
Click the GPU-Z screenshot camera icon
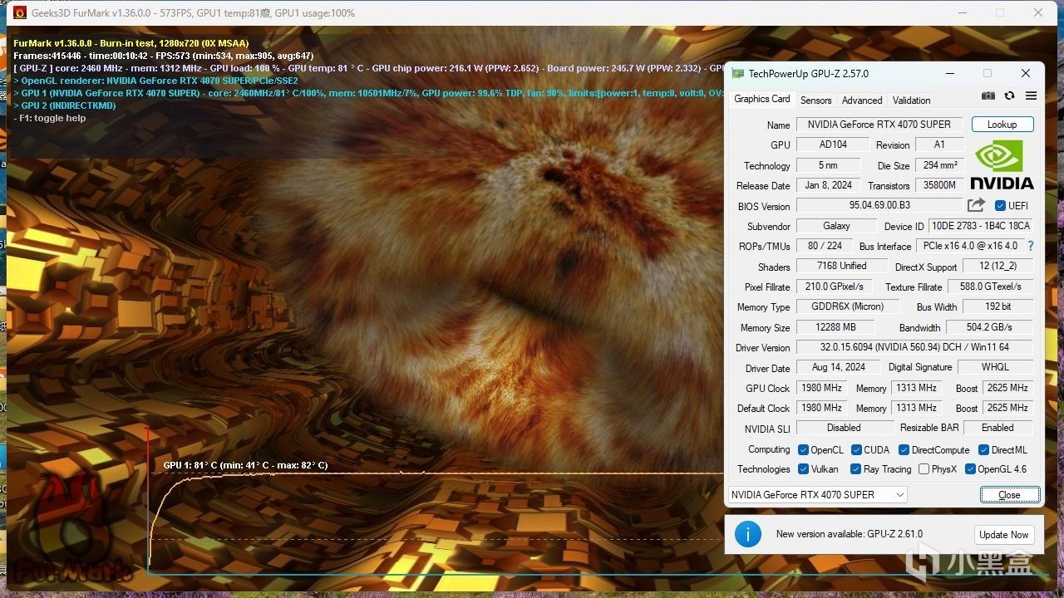[x=988, y=96]
